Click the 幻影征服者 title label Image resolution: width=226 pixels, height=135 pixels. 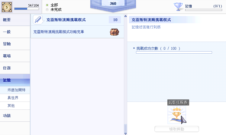point(178,102)
